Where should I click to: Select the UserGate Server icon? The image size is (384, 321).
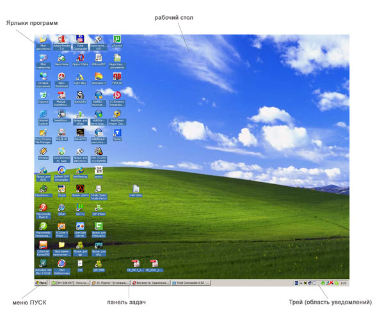click(x=80, y=230)
